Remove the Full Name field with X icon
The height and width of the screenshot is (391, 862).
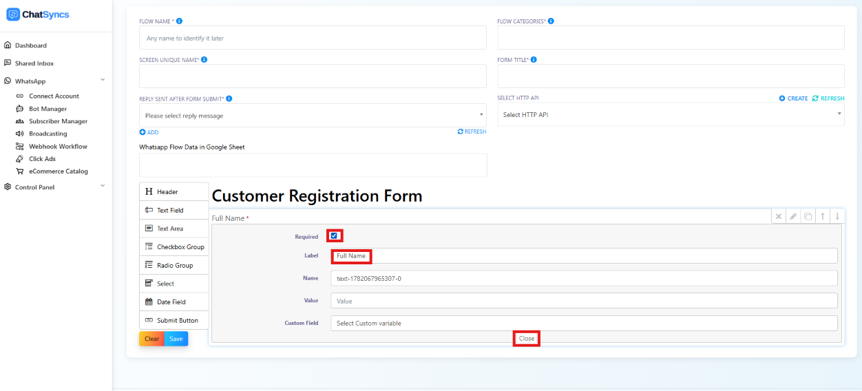(x=779, y=216)
